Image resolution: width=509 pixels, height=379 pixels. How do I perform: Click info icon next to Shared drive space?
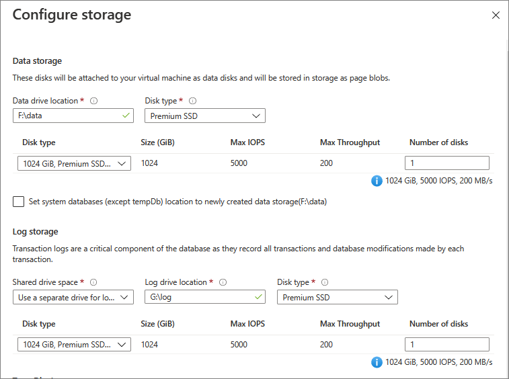click(93, 282)
